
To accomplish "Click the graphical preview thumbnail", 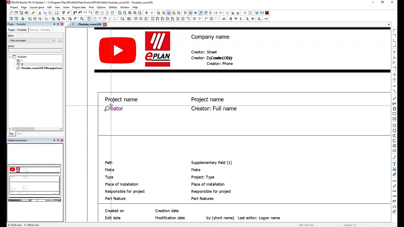I will pyautogui.click(x=34, y=183).
